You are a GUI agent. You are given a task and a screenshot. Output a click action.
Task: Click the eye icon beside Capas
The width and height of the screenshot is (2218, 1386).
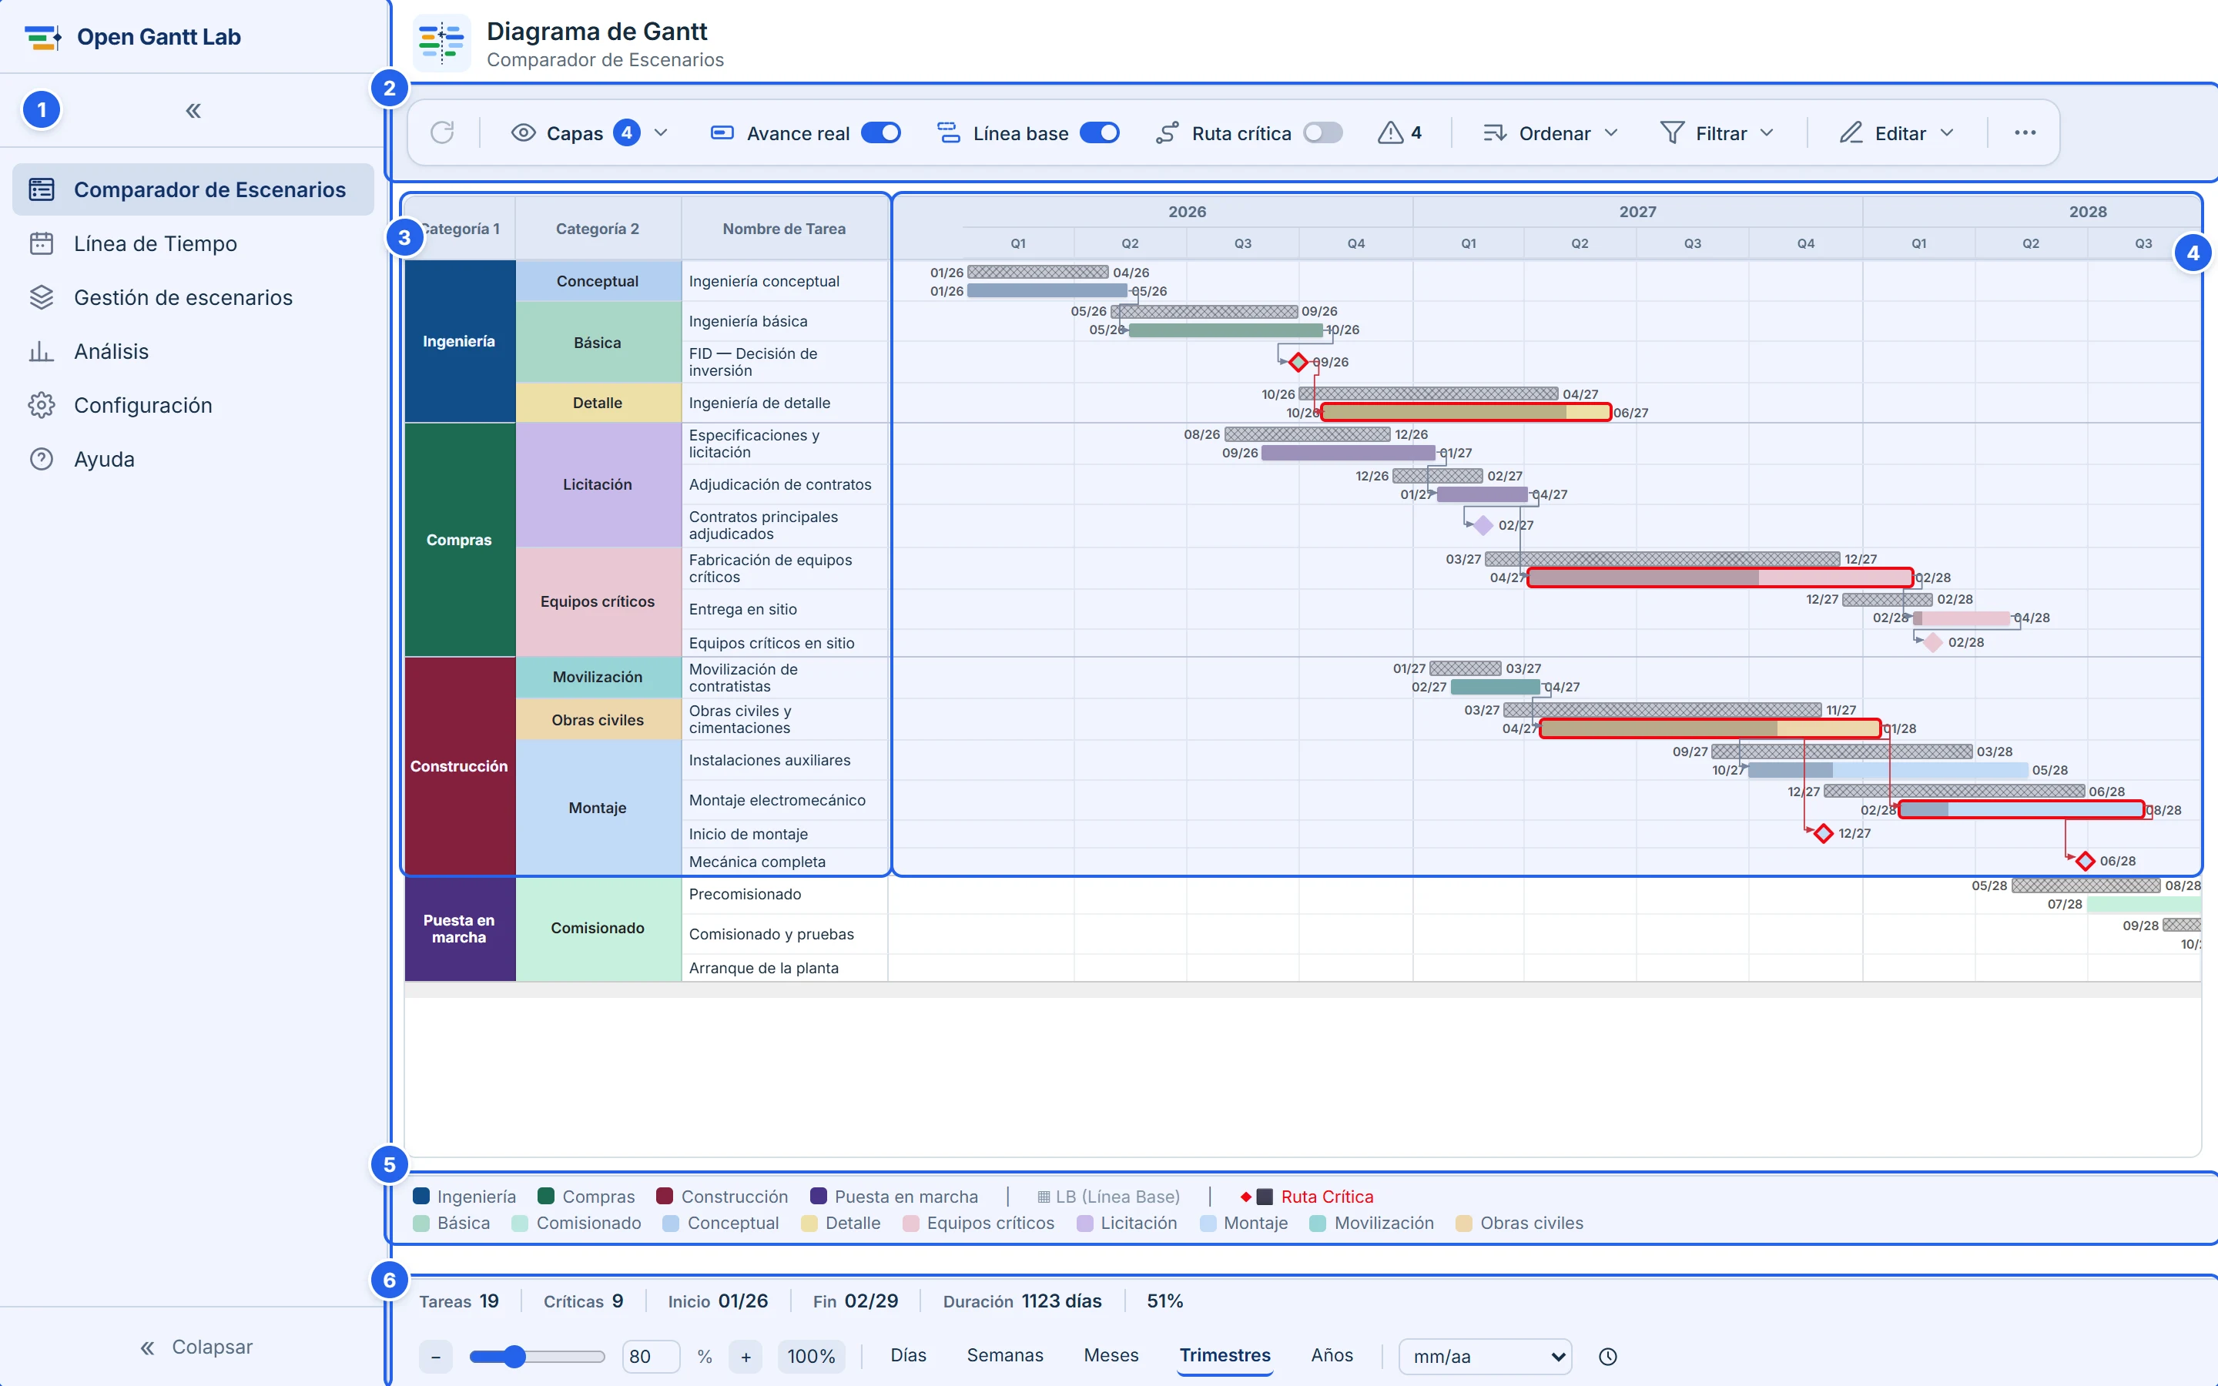click(x=524, y=133)
